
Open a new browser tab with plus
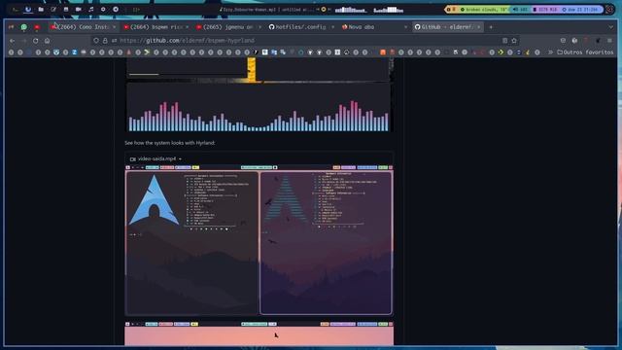click(x=491, y=27)
